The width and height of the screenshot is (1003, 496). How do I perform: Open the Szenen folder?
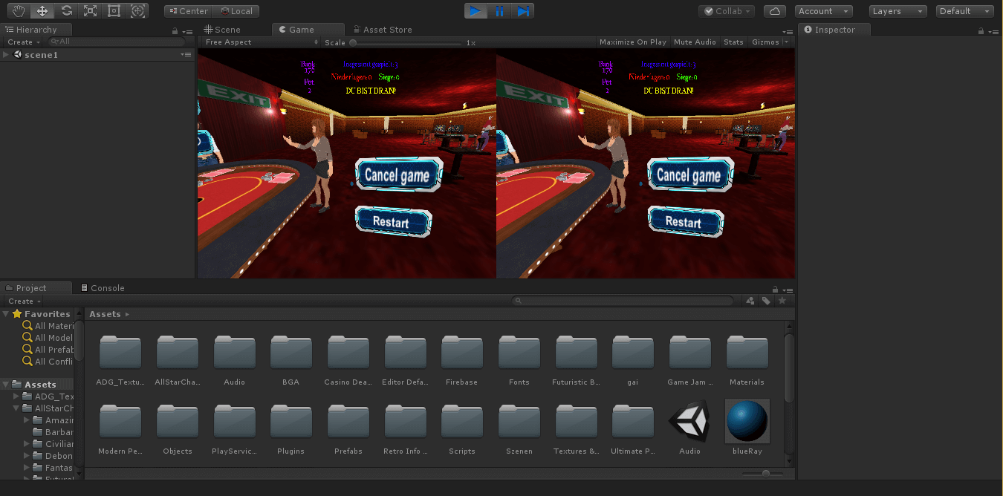point(519,428)
